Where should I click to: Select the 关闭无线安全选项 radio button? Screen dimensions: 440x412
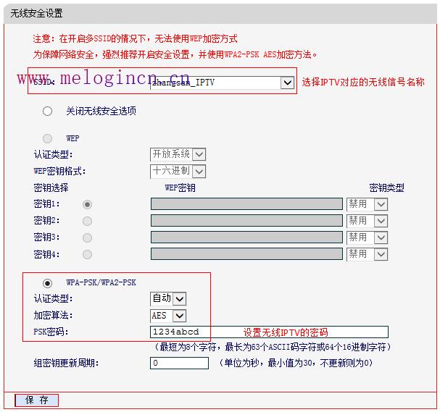coord(47,111)
